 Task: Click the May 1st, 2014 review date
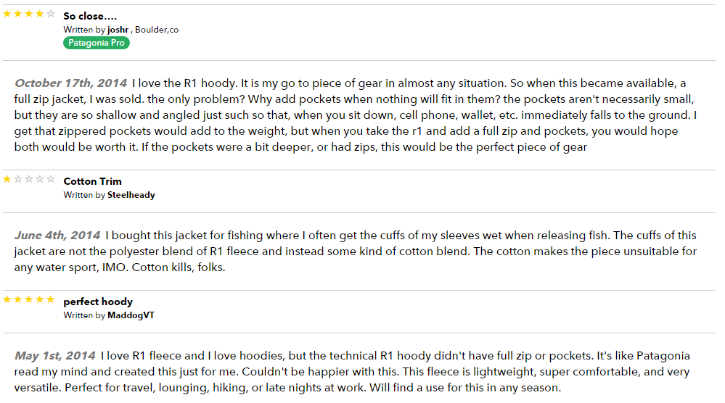(55, 356)
